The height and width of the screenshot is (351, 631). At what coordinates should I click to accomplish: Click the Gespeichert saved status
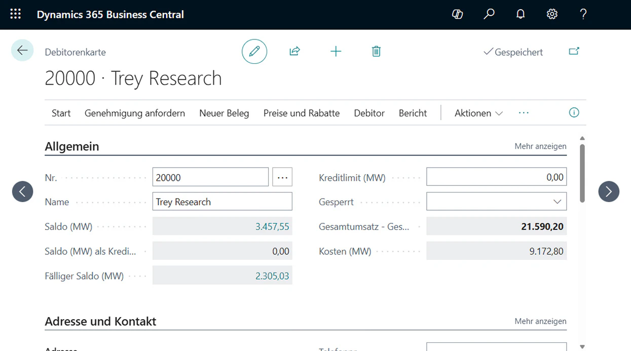click(513, 52)
